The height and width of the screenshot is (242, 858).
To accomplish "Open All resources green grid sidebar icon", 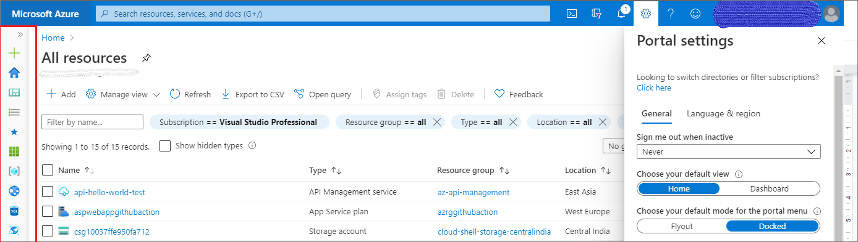I will click(14, 151).
